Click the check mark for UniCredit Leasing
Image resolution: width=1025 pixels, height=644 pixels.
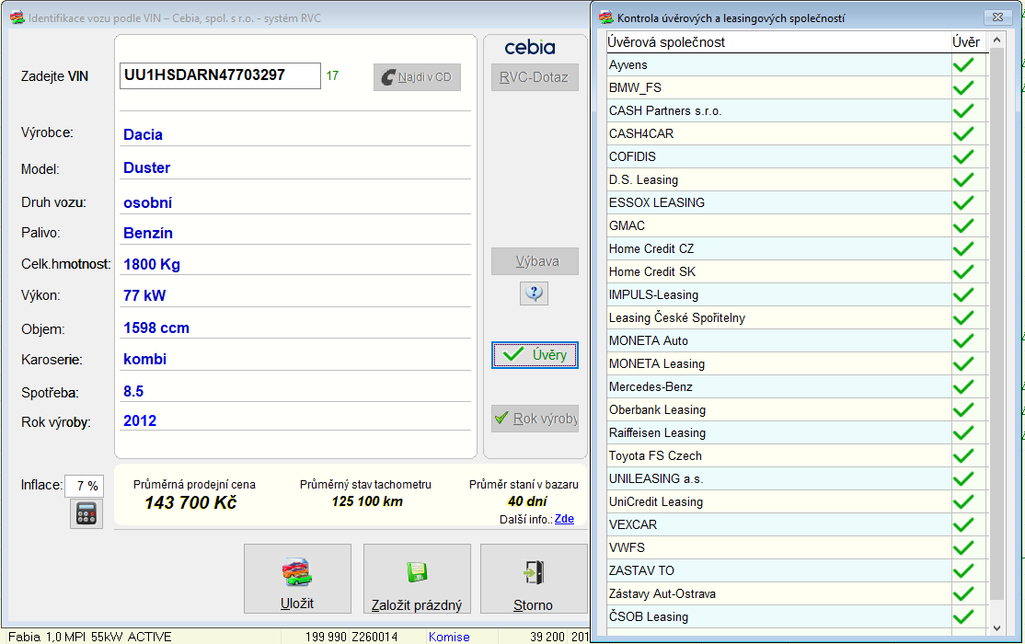click(x=963, y=501)
